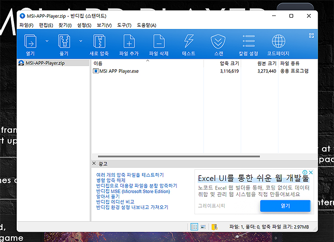The image size is (334, 242).
Task: Click the 파일 추가 toolbar icon
Action: [129, 45]
